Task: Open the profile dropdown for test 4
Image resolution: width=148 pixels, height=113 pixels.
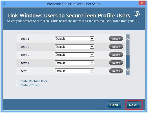Action: coord(74,63)
